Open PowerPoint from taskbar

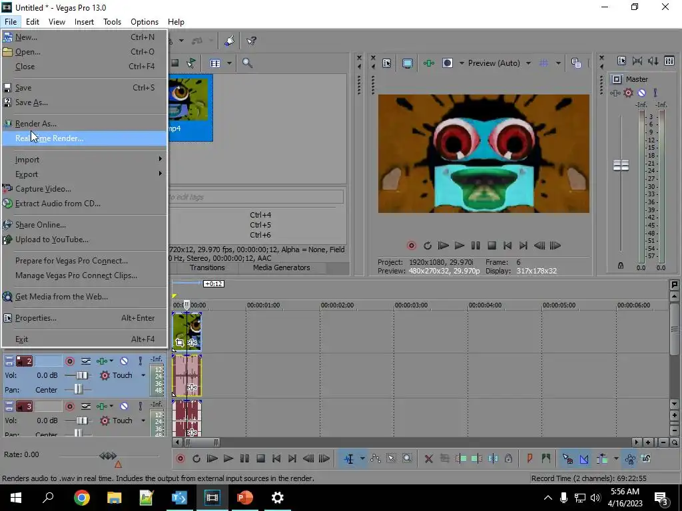(x=245, y=498)
